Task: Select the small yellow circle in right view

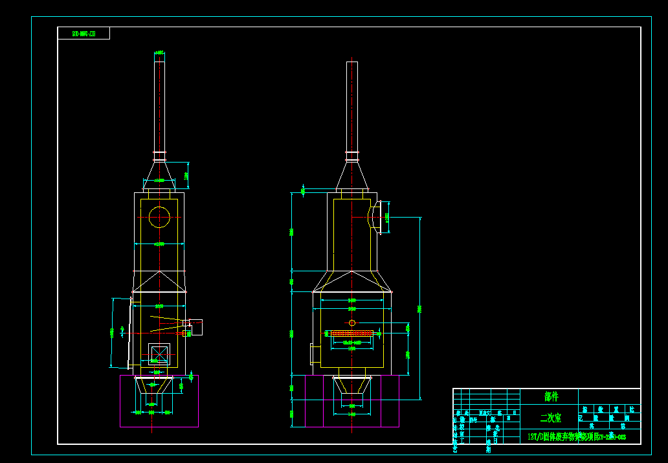Action: tap(352, 322)
